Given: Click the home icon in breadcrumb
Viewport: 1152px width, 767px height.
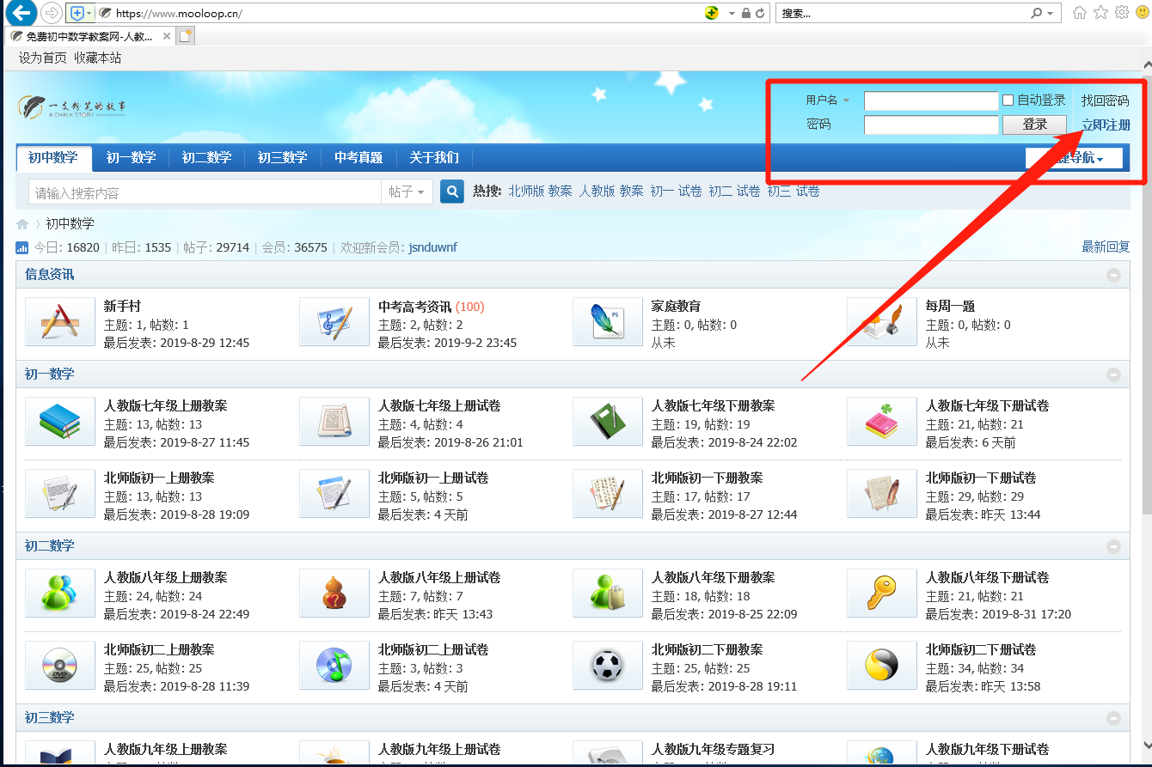Looking at the screenshot, I should 22,224.
